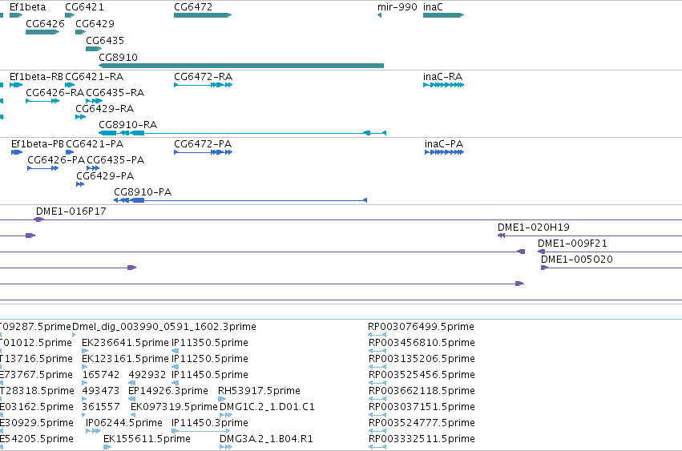Click the IP06244.5prime EST label

tap(124, 423)
